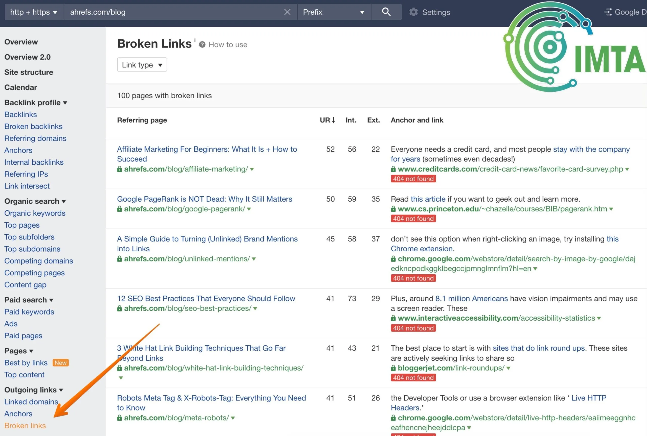The image size is (647, 436).
Task: Click 'sites that do link round ups' anchor
Action: click(539, 348)
